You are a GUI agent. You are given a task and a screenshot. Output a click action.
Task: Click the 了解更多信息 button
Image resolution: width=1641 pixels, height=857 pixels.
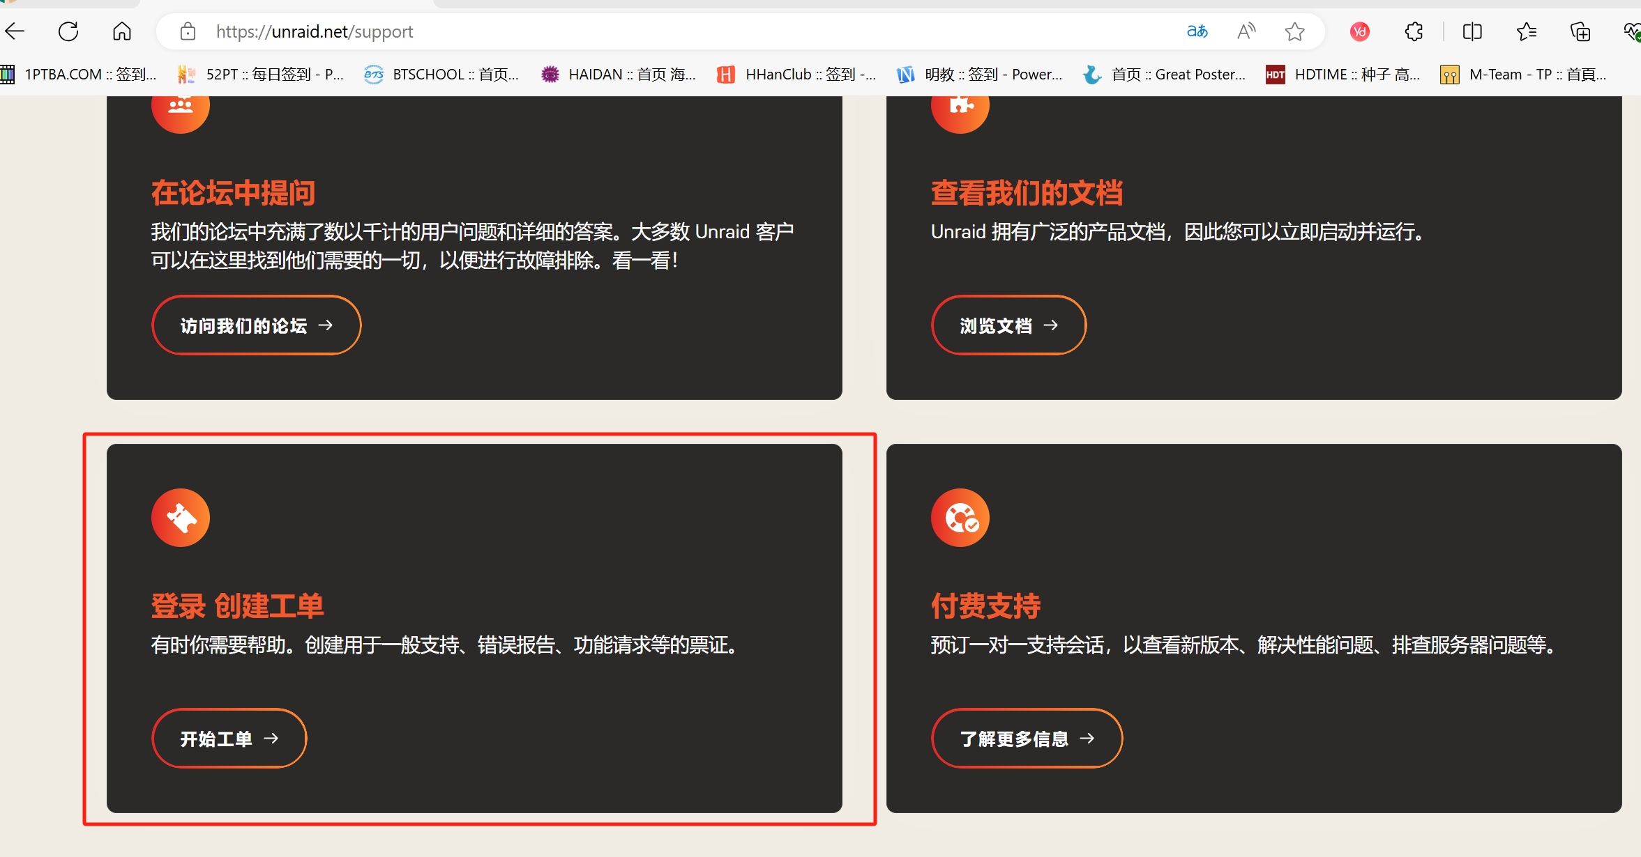(x=1027, y=739)
